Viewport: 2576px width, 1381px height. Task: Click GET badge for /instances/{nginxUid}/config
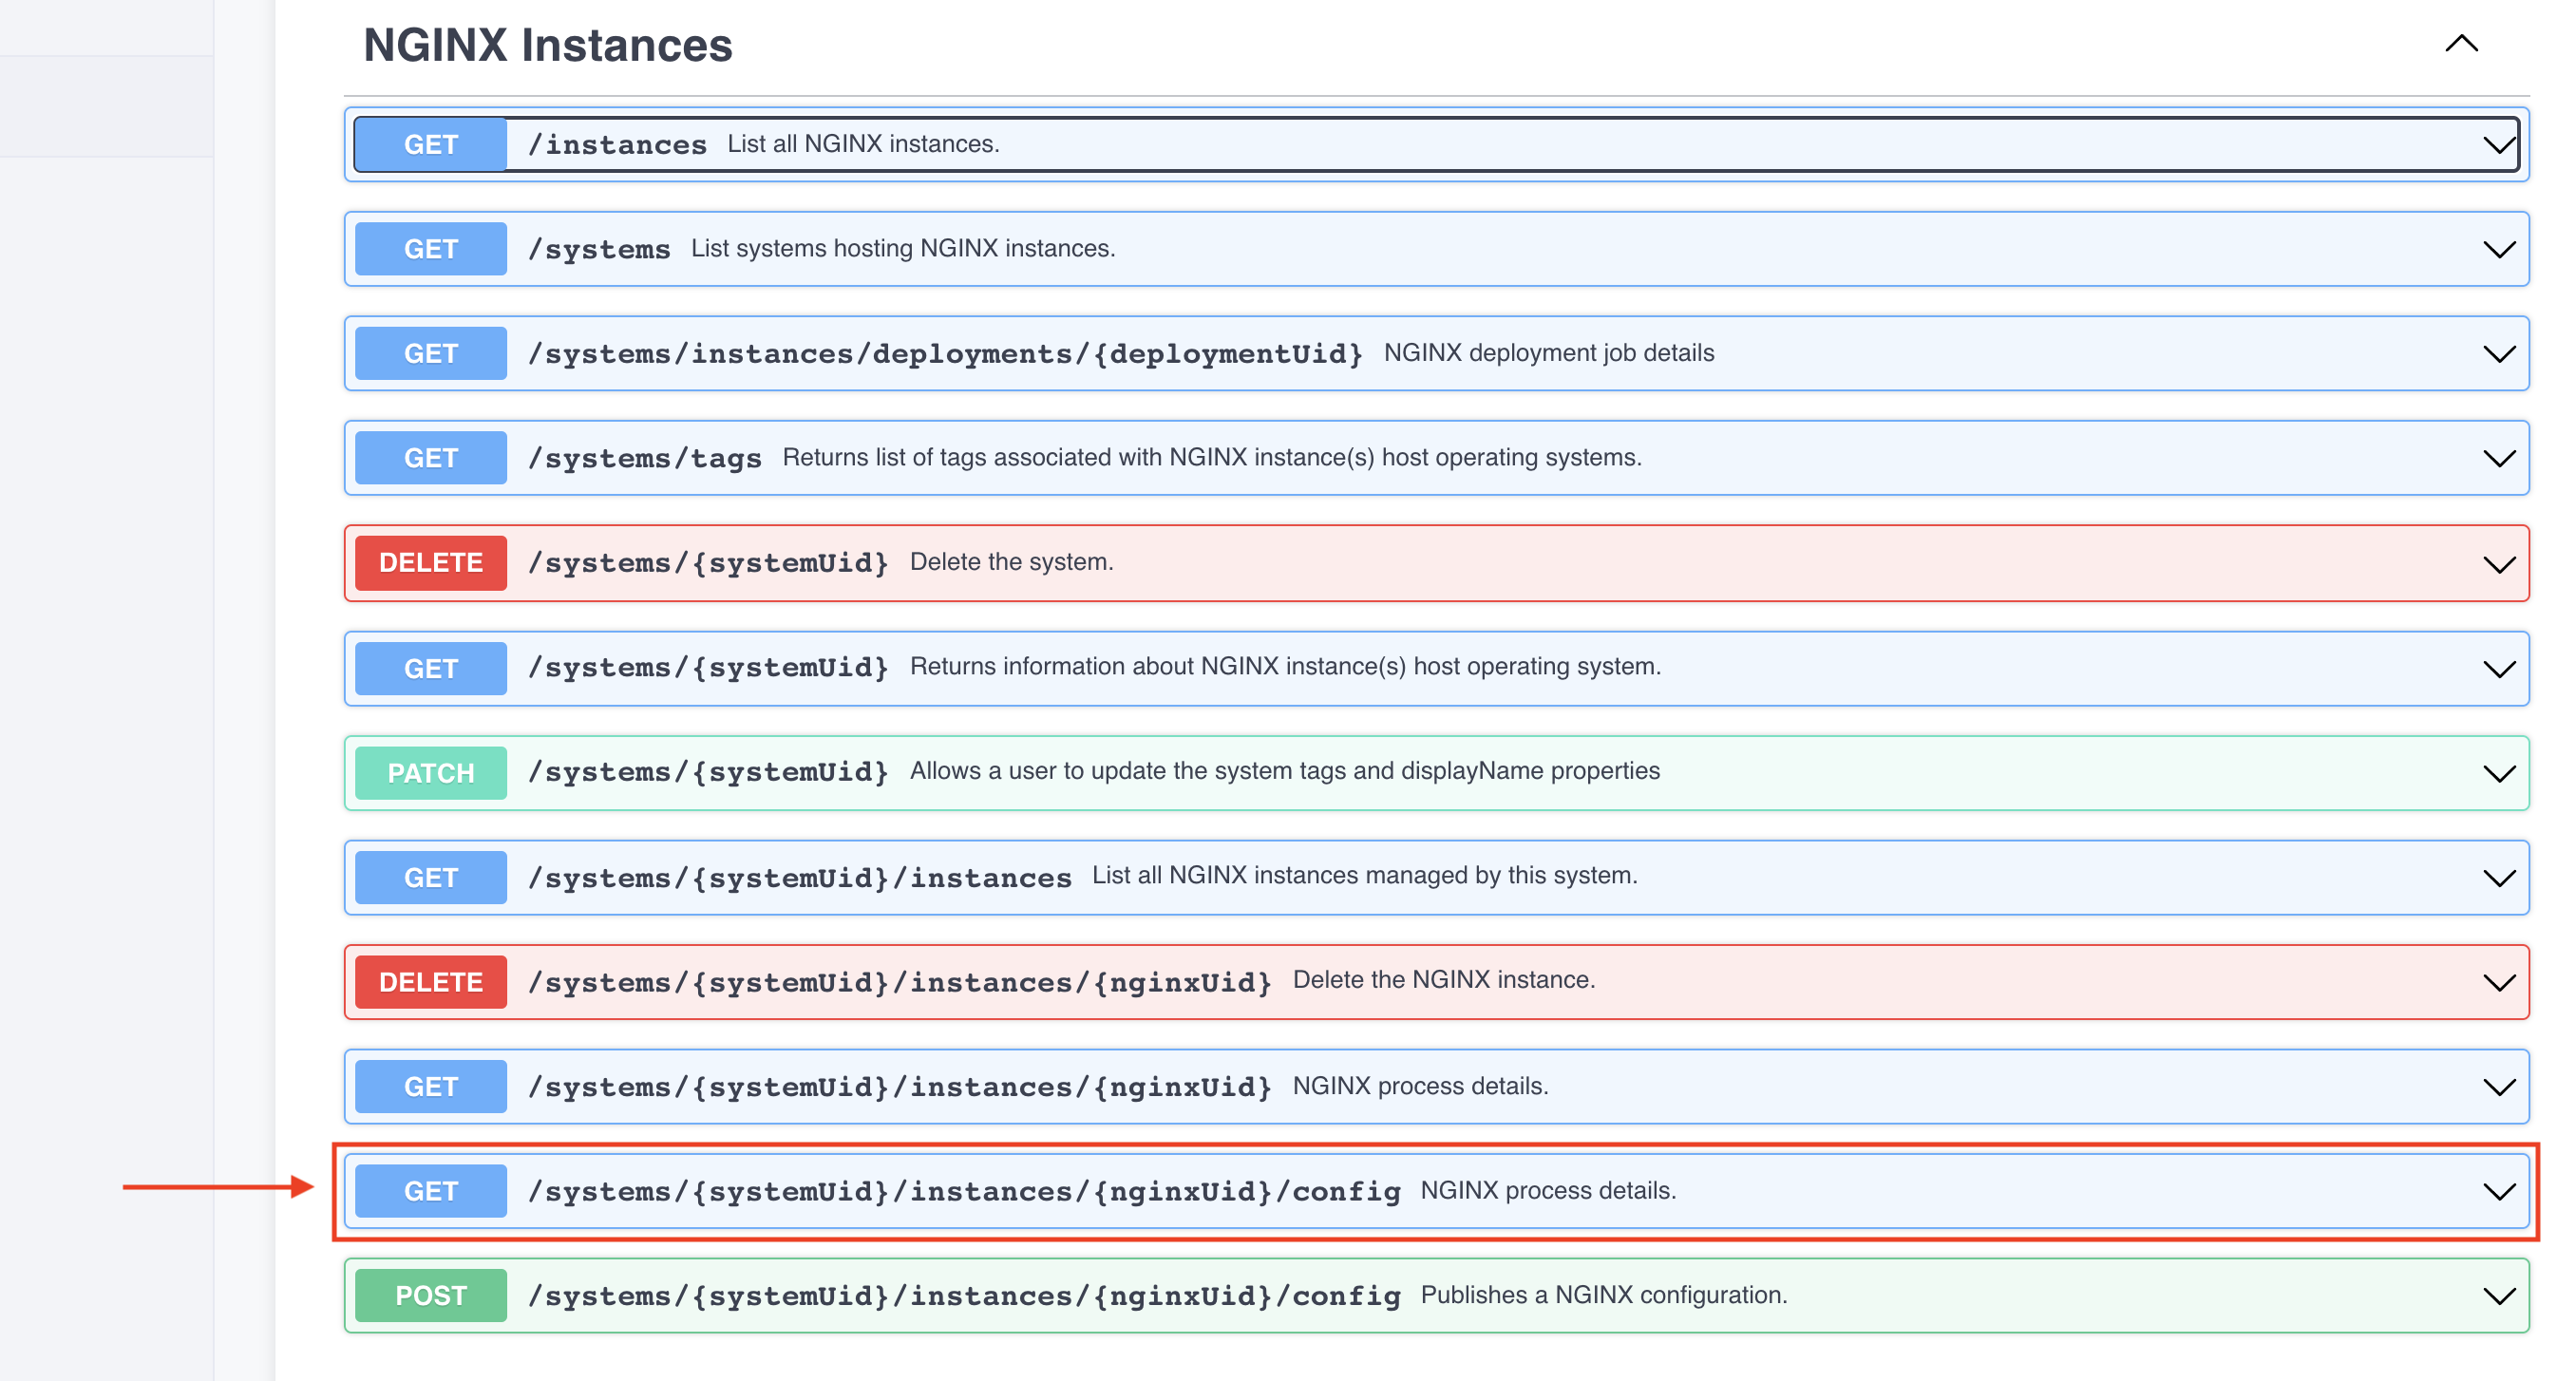tap(431, 1191)
